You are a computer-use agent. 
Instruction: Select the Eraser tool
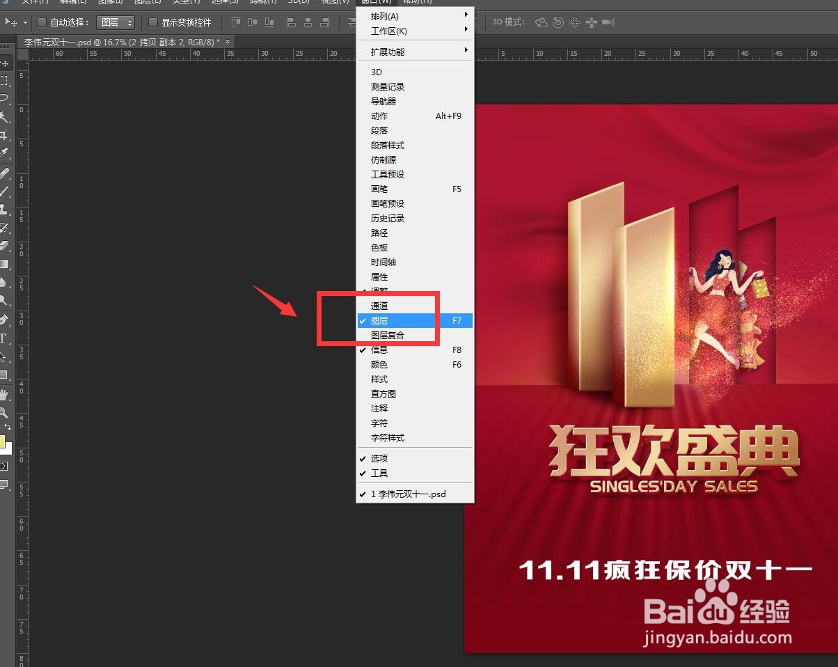(x=4, y=245)
